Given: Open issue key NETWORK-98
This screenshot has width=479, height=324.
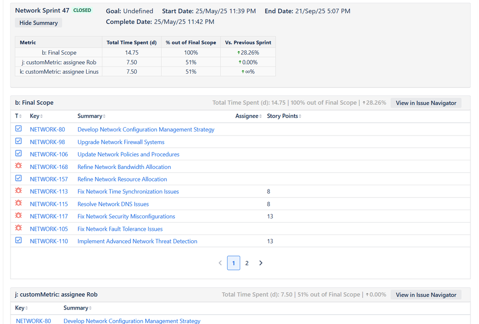Looking at the screenshot, I should tap(47, 142).
